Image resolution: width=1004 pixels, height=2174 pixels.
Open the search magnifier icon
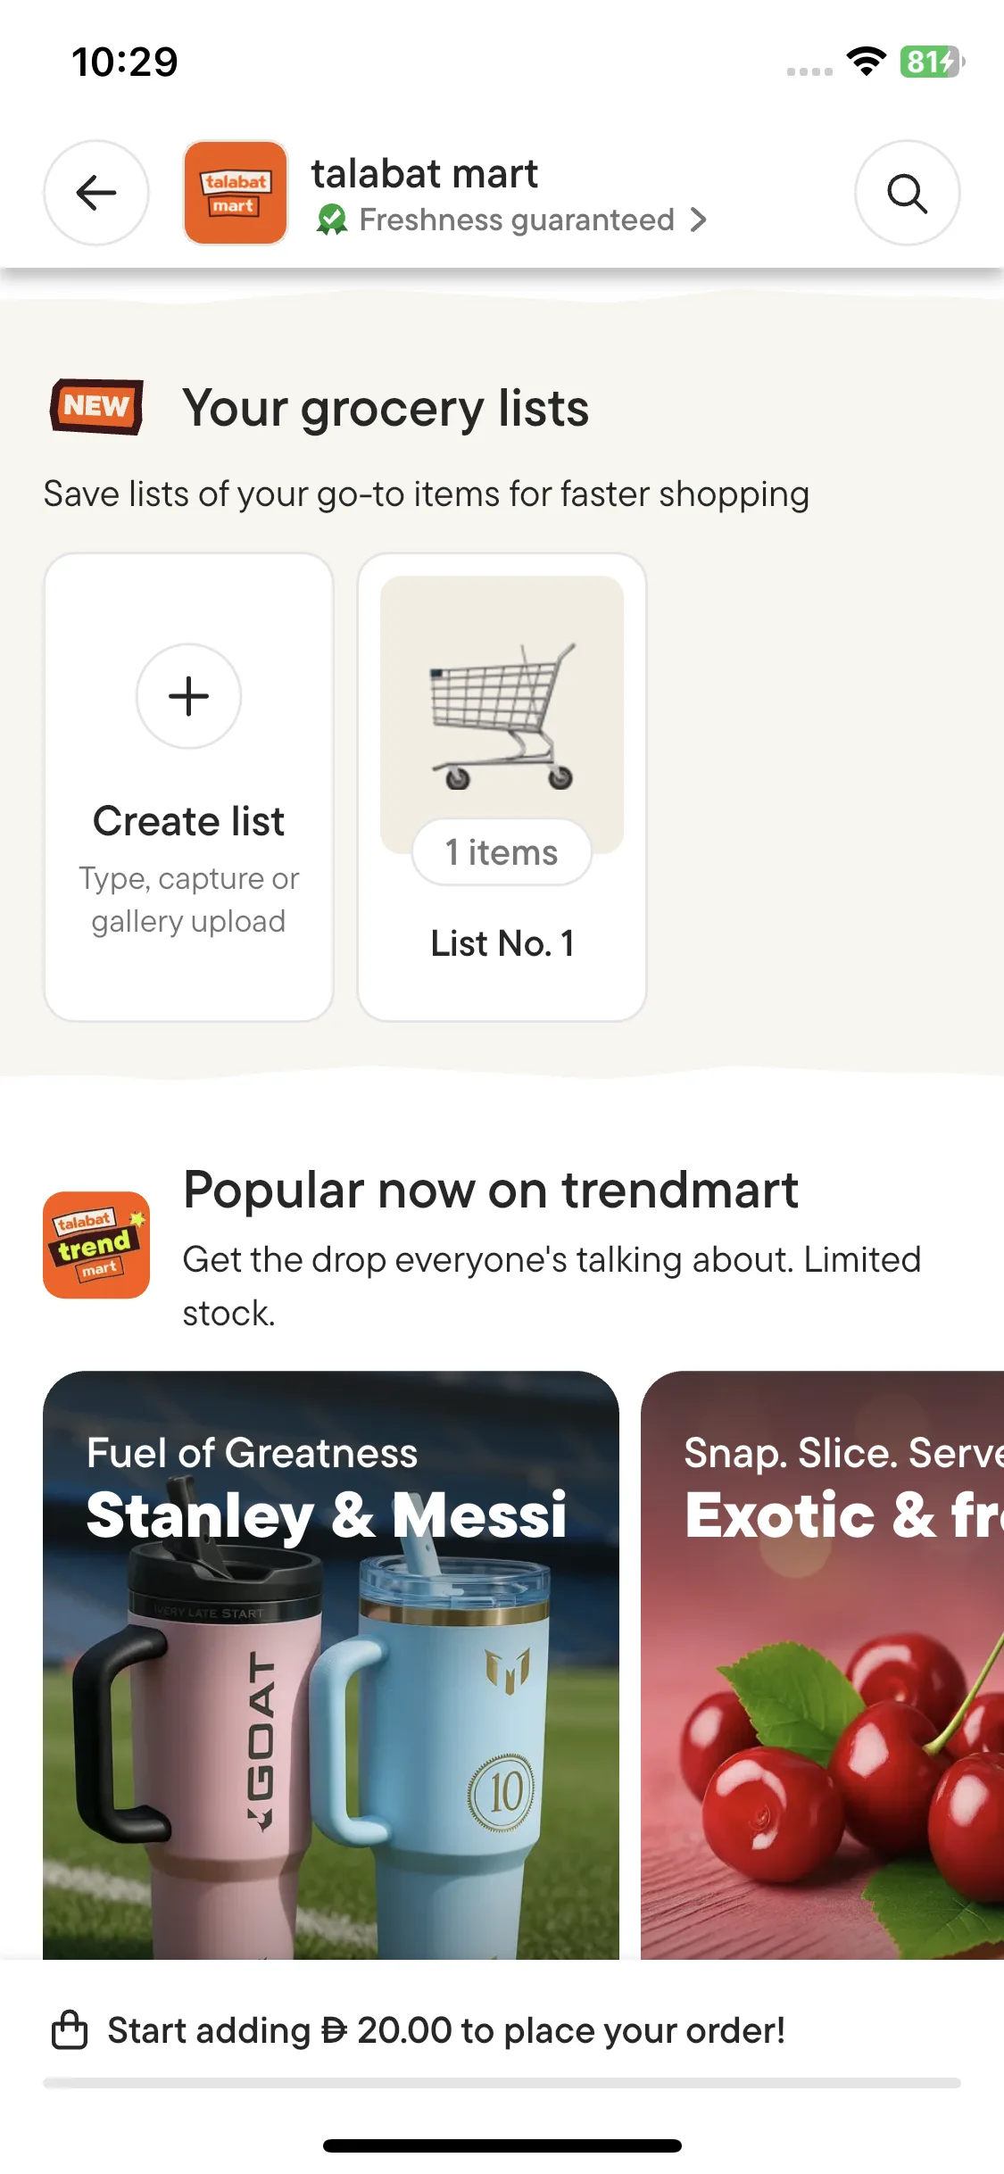point(907,193)
